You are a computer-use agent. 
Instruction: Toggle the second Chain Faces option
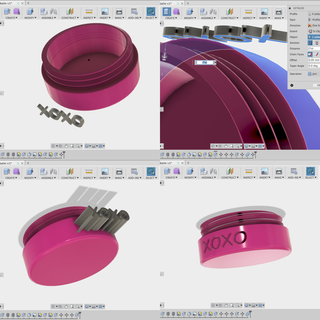click(x=316, y=54)
